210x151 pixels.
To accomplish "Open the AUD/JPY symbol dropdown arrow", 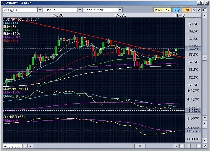I will 40,10.
